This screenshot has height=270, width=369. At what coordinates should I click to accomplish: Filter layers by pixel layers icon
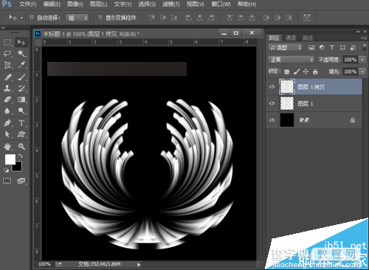(x=311, y=47)
